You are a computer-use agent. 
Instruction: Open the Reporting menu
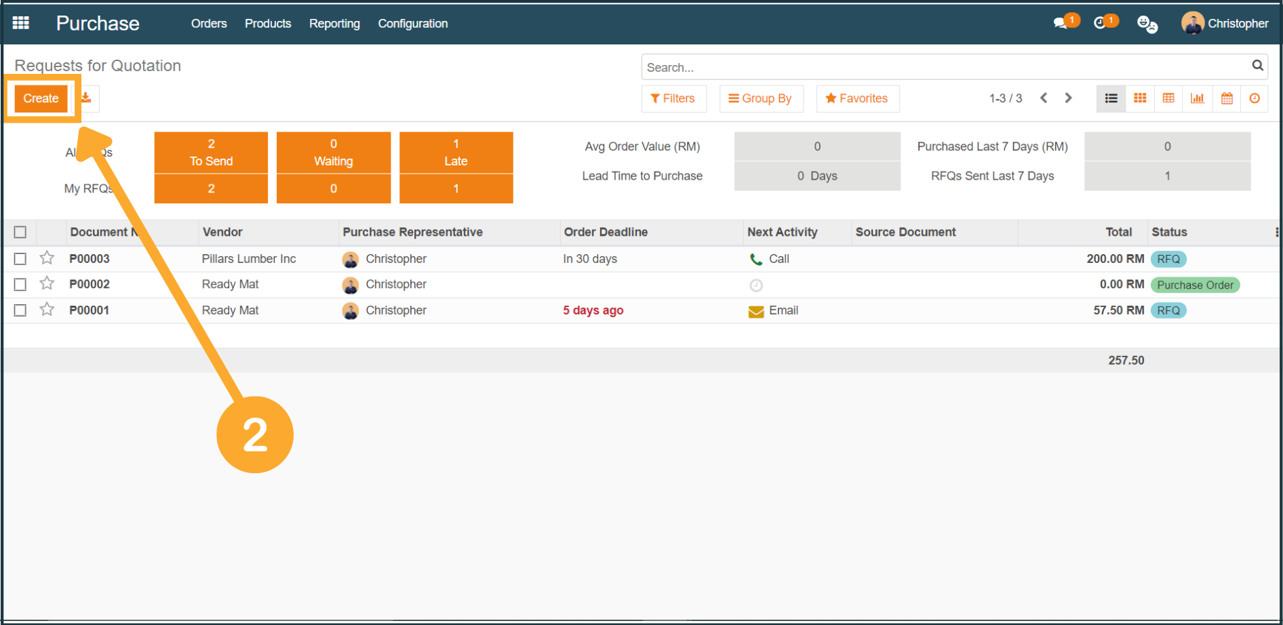[334, 23]
